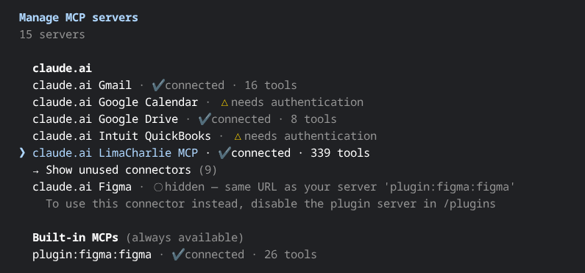The height and width of the screenshot is (273, 585).
Task: Click the selection chevron before LimaCharlie MCP
Action: point(22,153)
